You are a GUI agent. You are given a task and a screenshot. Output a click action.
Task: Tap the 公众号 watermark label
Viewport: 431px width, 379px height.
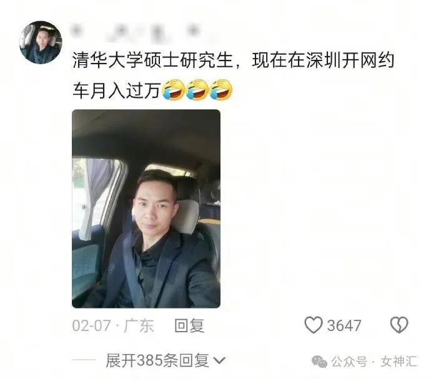349,362
